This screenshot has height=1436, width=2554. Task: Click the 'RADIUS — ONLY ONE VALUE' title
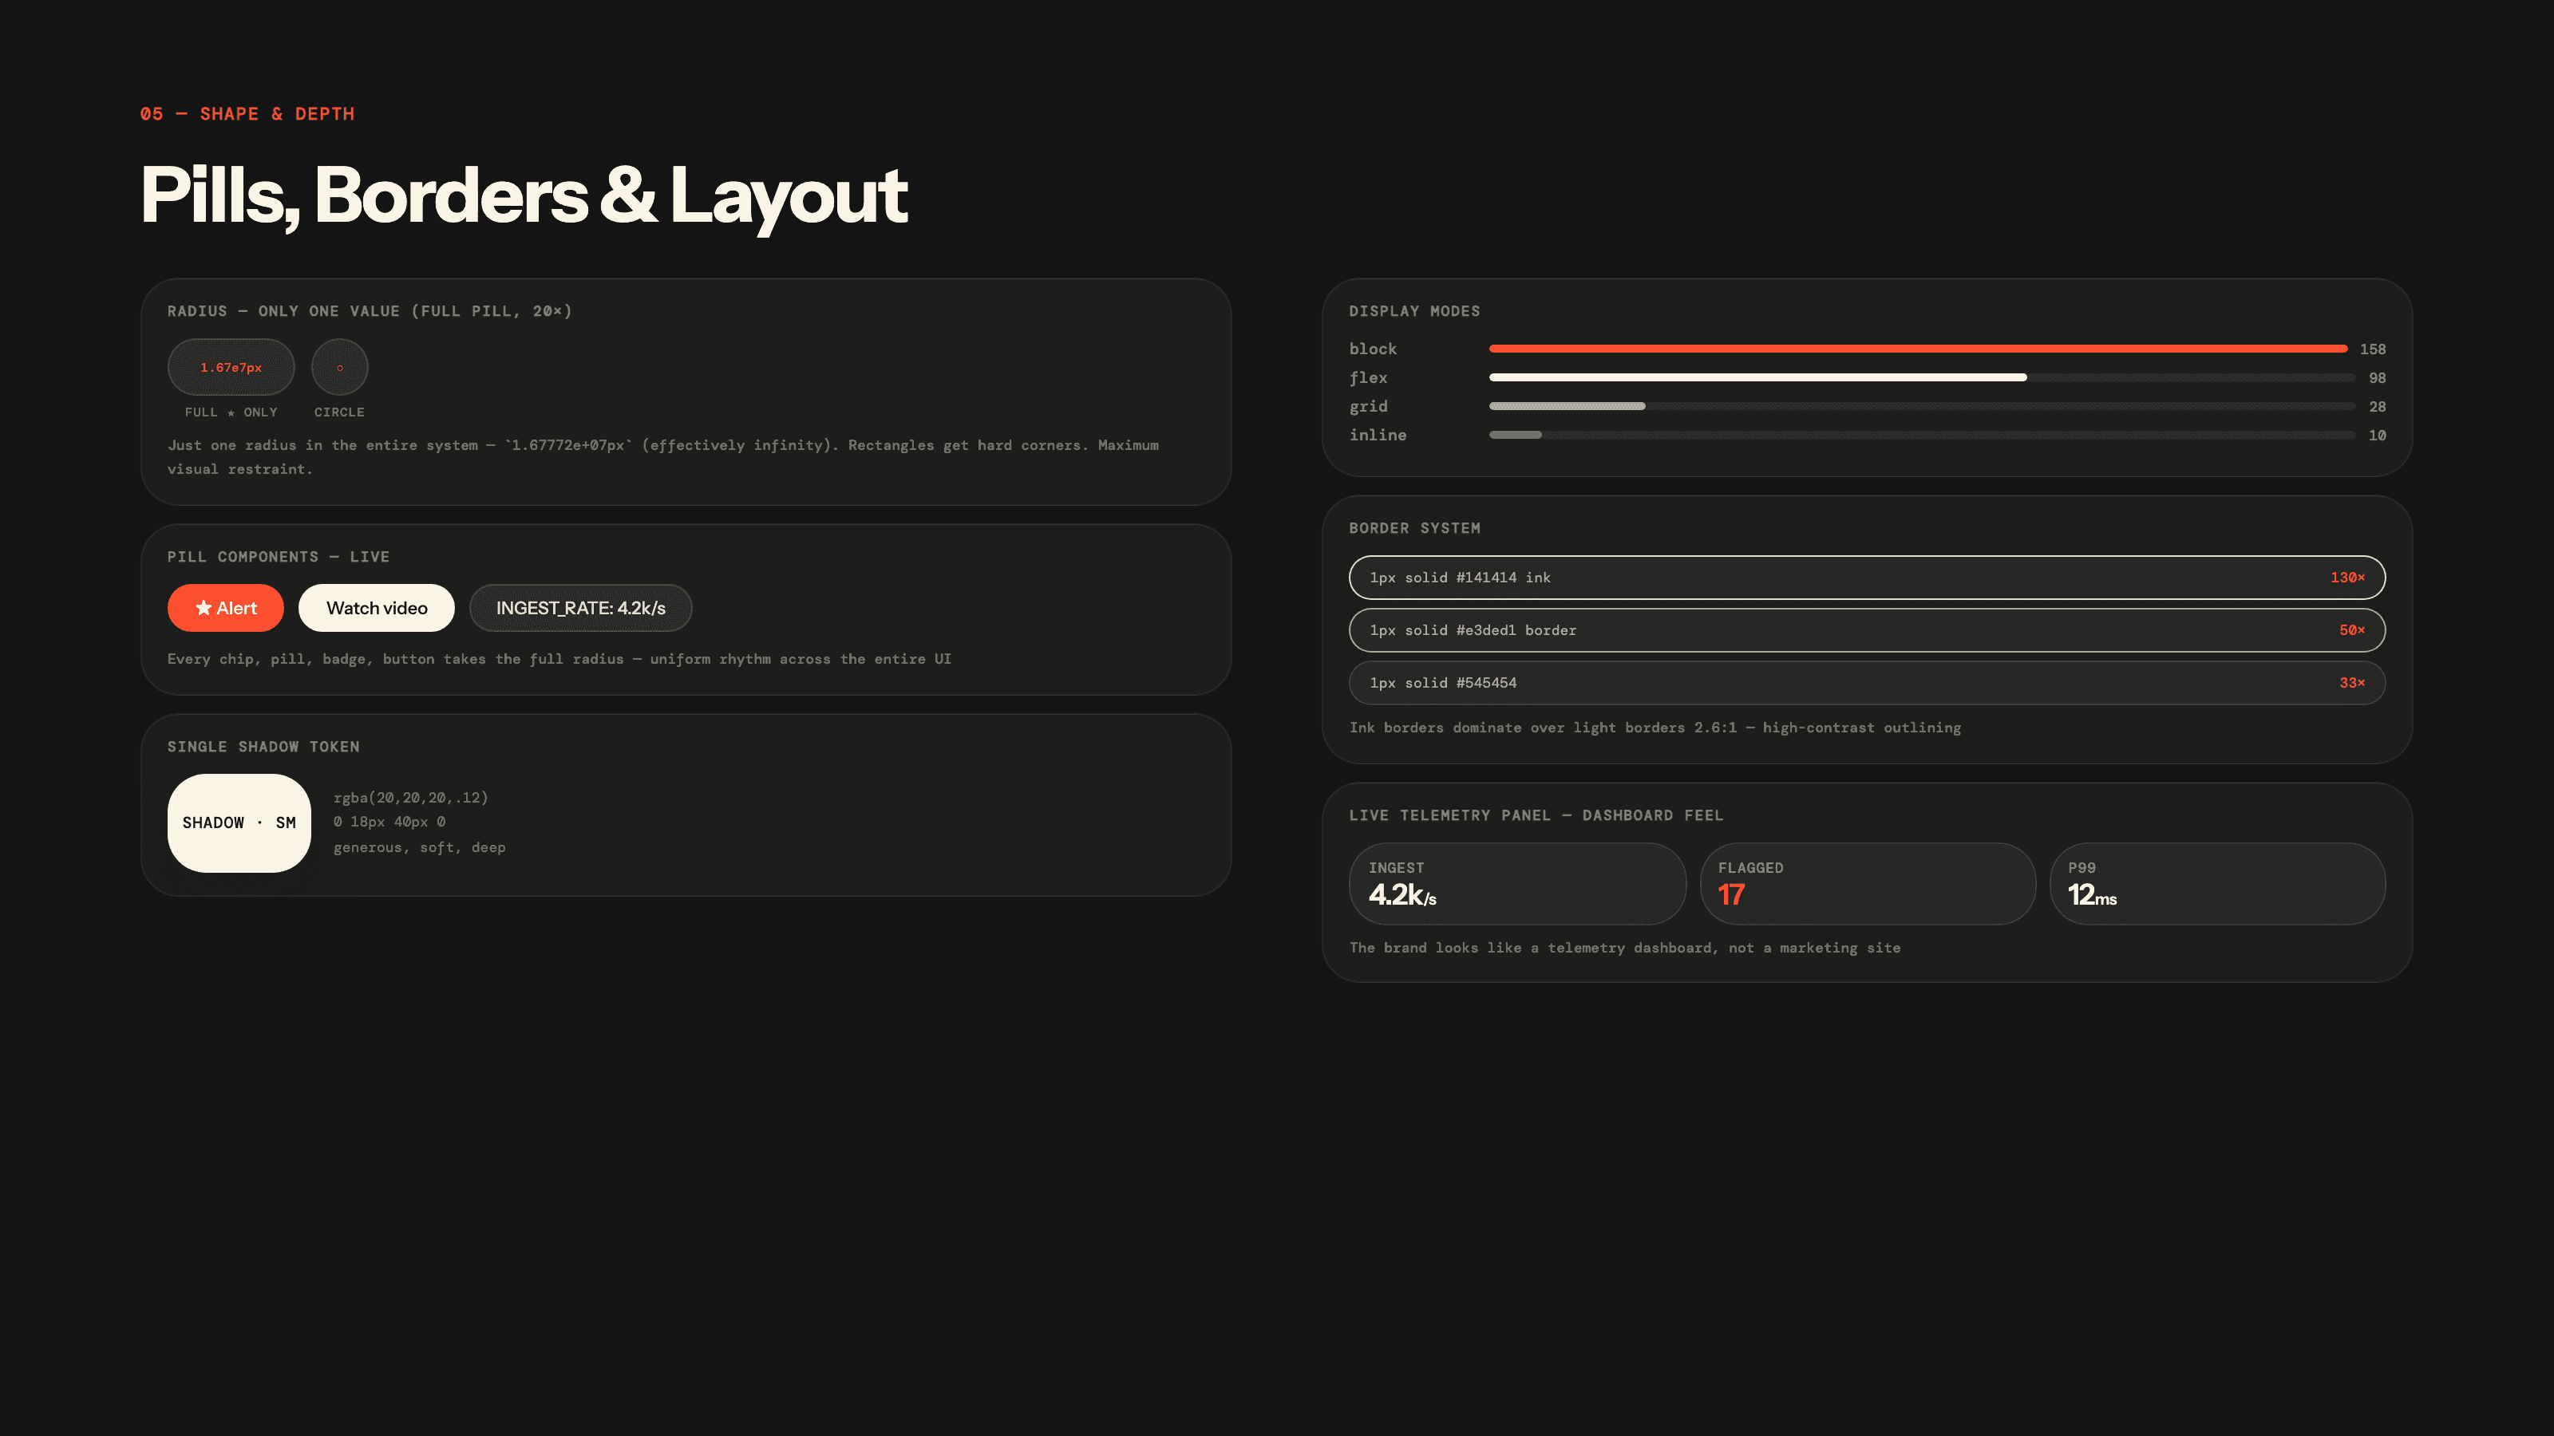(x=369, y=311)
